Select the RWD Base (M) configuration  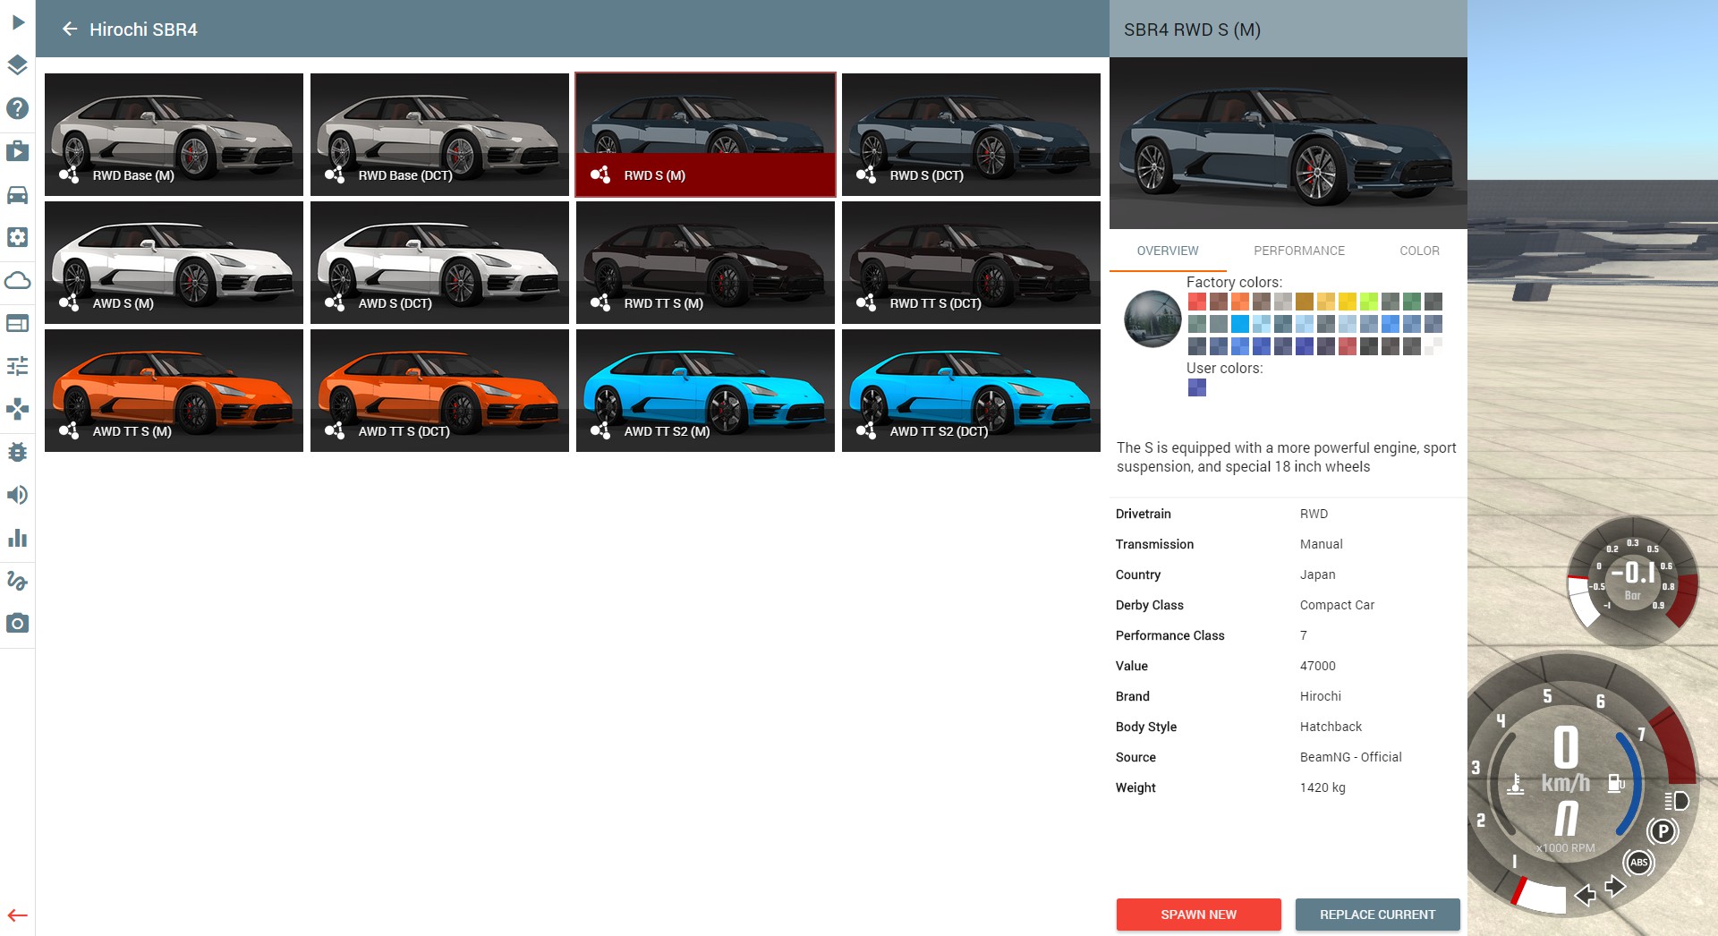coord(174,134)
